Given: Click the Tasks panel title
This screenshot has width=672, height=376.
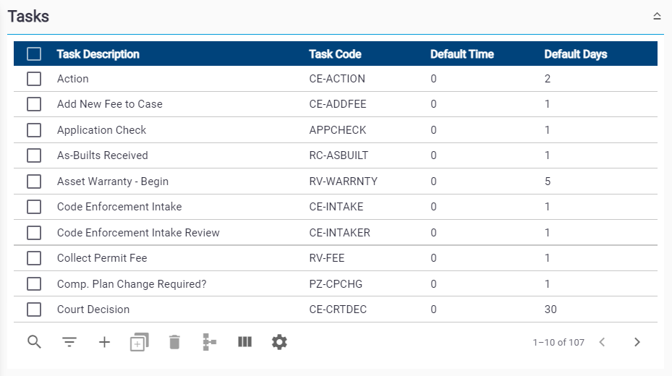Looking at the screenshot, I should [x=28, y=17].
